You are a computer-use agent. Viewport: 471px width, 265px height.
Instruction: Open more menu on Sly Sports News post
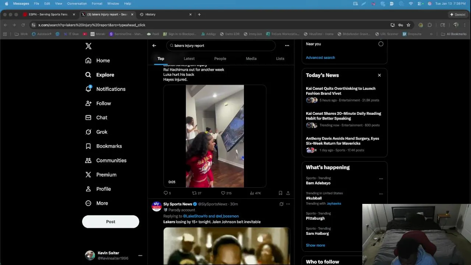288,204
